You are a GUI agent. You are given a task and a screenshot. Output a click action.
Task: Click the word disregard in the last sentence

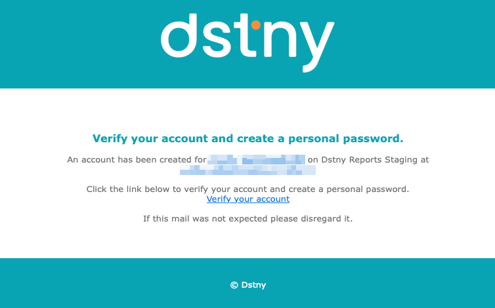pos(321,218)
